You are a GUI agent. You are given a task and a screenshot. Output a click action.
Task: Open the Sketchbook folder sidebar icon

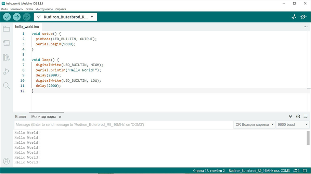coord(7,29)
